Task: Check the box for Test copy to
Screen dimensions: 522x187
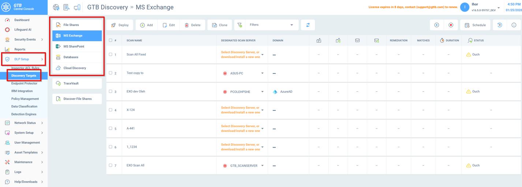Action: (x=111, y=73)
